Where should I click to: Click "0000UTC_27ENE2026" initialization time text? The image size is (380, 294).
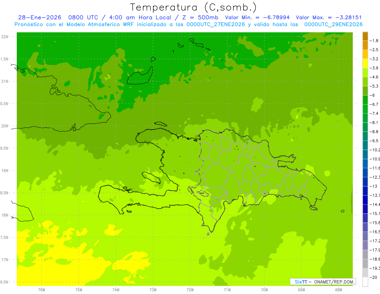click(x=216, y=24)
